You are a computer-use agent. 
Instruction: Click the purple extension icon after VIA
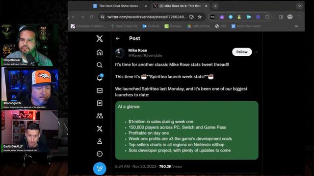[x=222, y=17]
